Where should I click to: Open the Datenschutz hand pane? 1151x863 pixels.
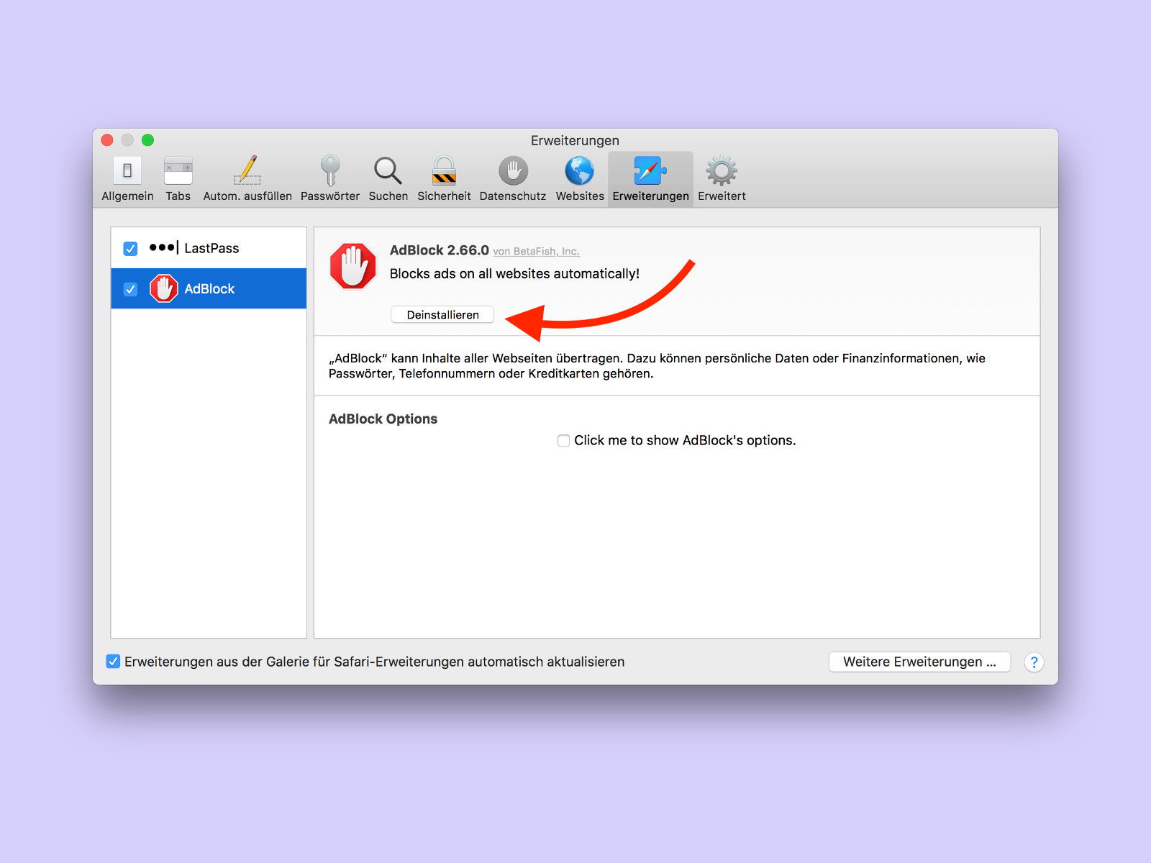(513, 179)
